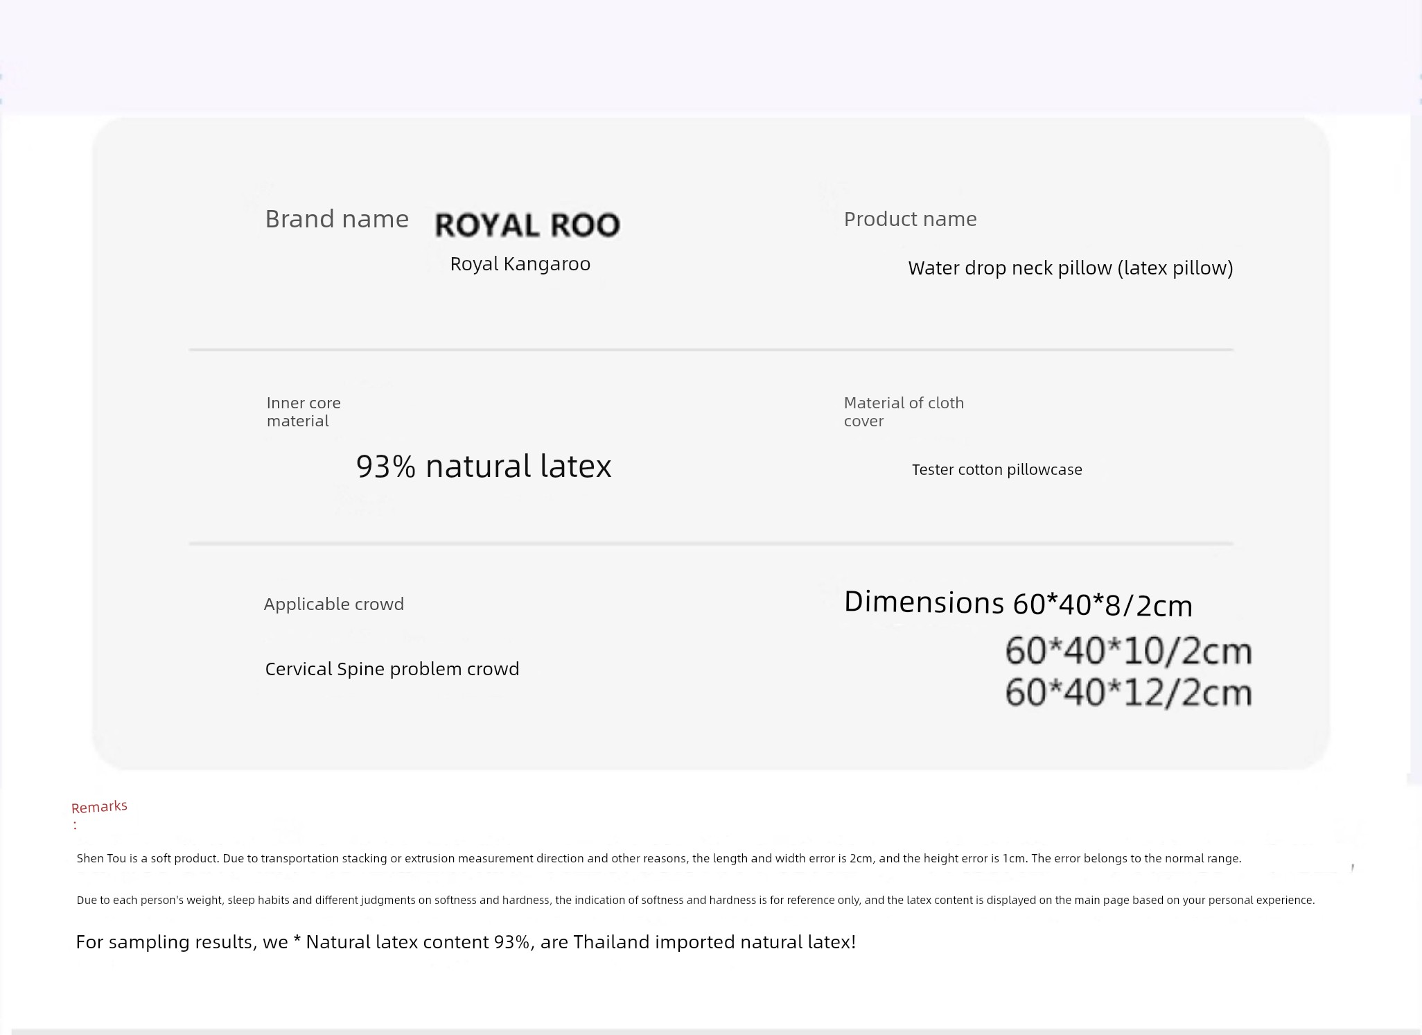Click the ROYAL ROO brand logo
The height and width of the screenshot is (1035, 1422).
tap(527, 225)
